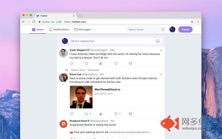Click the Buffer layers icon on Dave Lee's tweet
Image resolution: width=222 pixels, height=139 pixels.
pos(101,114)
